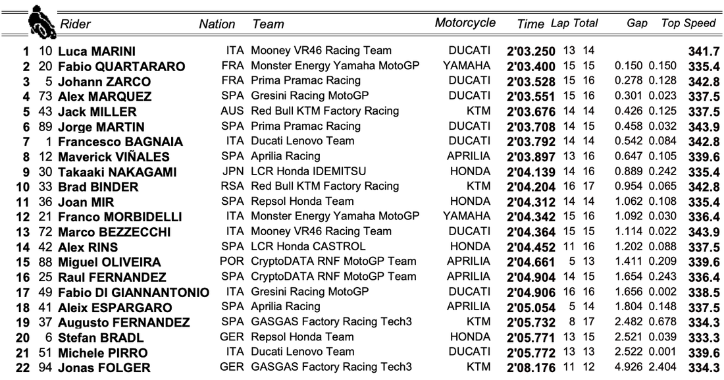724x380 pixels.
Task: Click the Time column header
Action: click(530, 24)
